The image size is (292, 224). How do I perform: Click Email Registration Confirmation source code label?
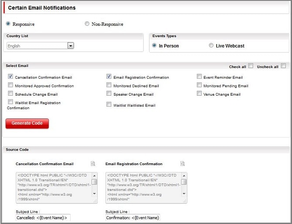point(134,164)
